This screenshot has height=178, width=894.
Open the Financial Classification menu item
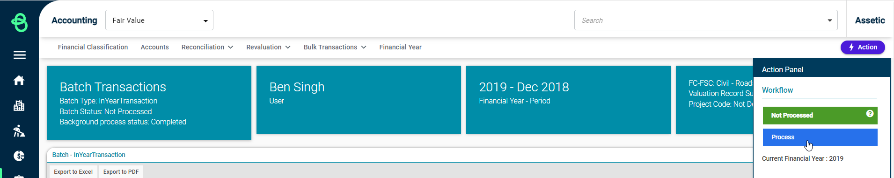(93, 47)
